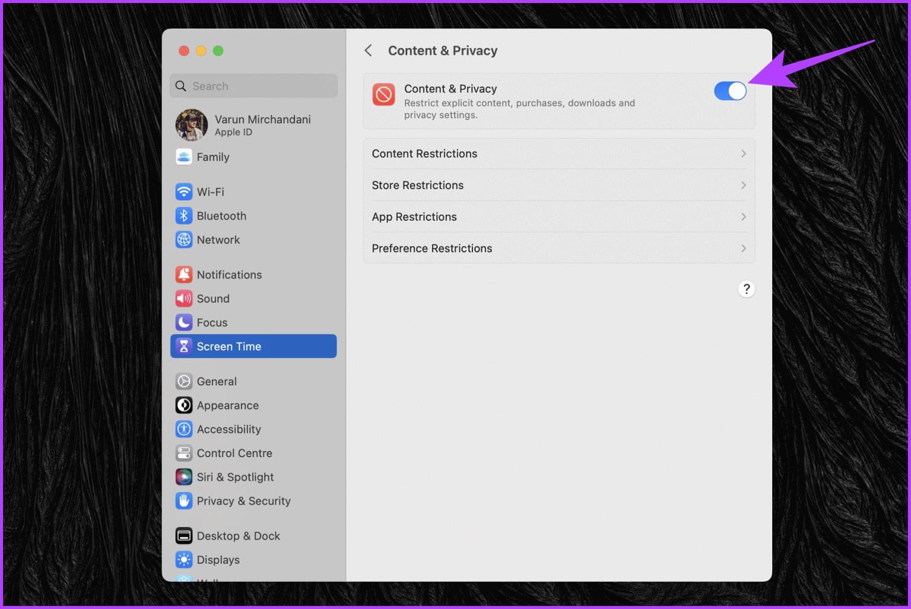Expand Store Restrictions options
Screen dimensions: 911x609
[559, 185]
